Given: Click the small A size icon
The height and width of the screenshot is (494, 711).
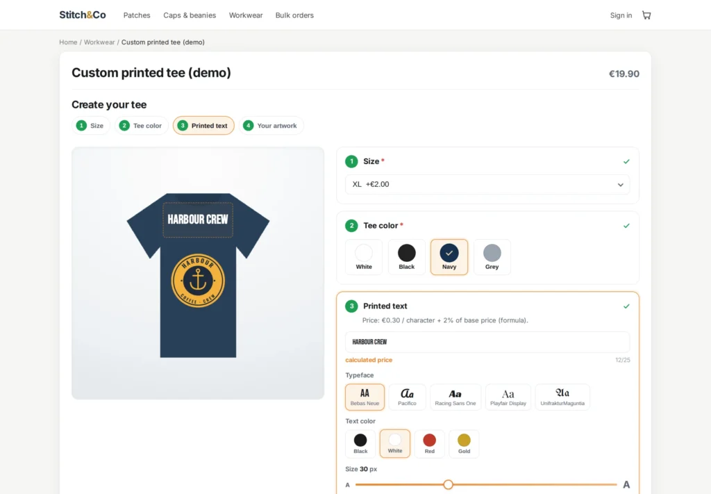Looking at the screenshot, I should click(348, 485).
